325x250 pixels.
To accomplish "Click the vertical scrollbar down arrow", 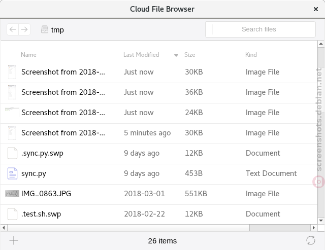I will coord(321,221).
